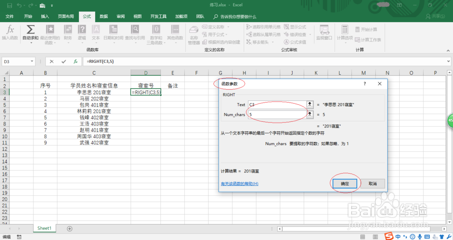
Task: Open the Insert ribbon tab
Action: (45, 16)
